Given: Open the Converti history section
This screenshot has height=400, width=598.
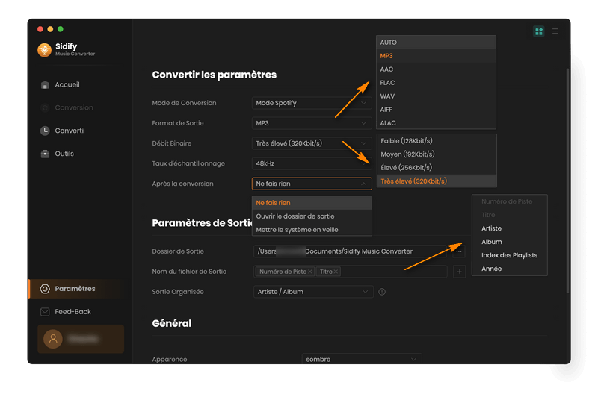Looking at the screenshot, I should (69, 131).
